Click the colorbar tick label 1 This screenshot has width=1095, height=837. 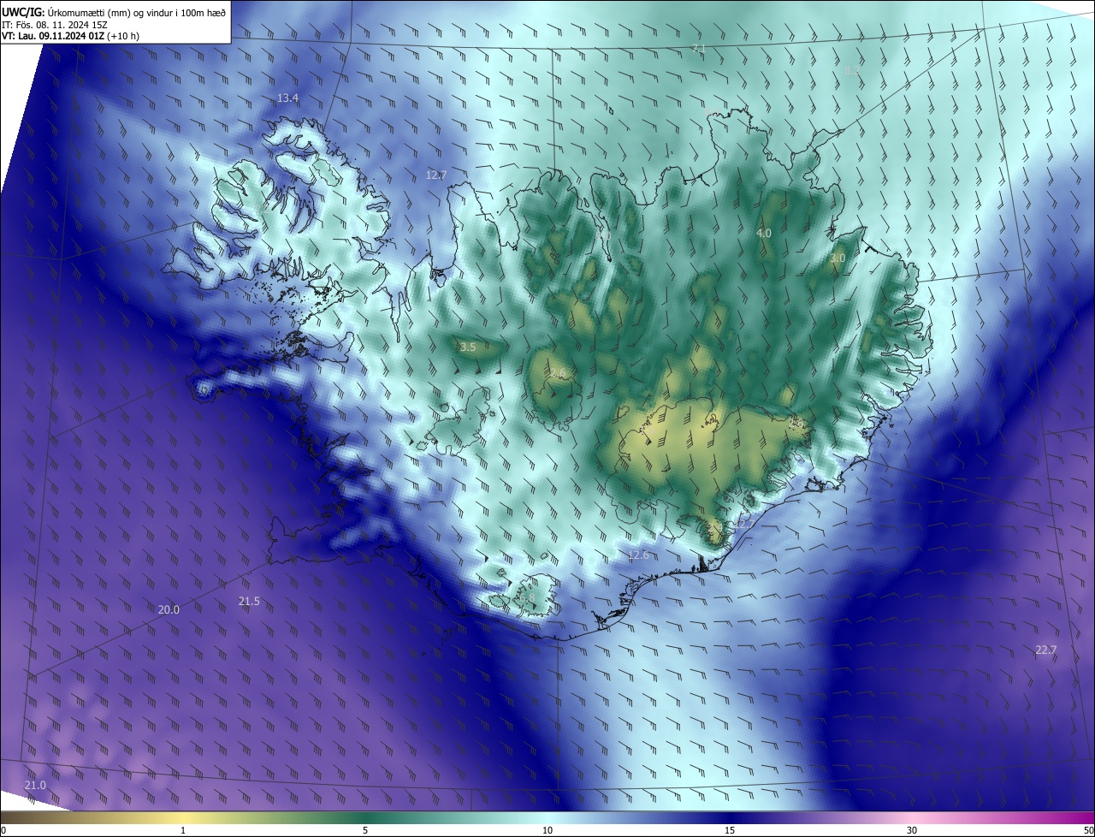(x=183, y=830)
